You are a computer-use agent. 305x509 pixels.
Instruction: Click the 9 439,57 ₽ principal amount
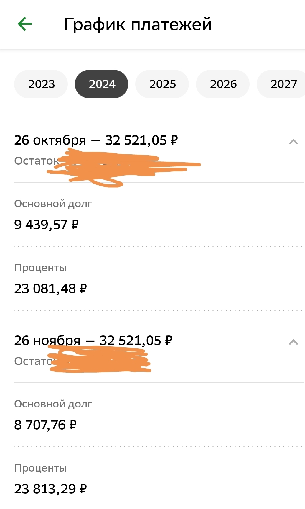click(46, 225)
